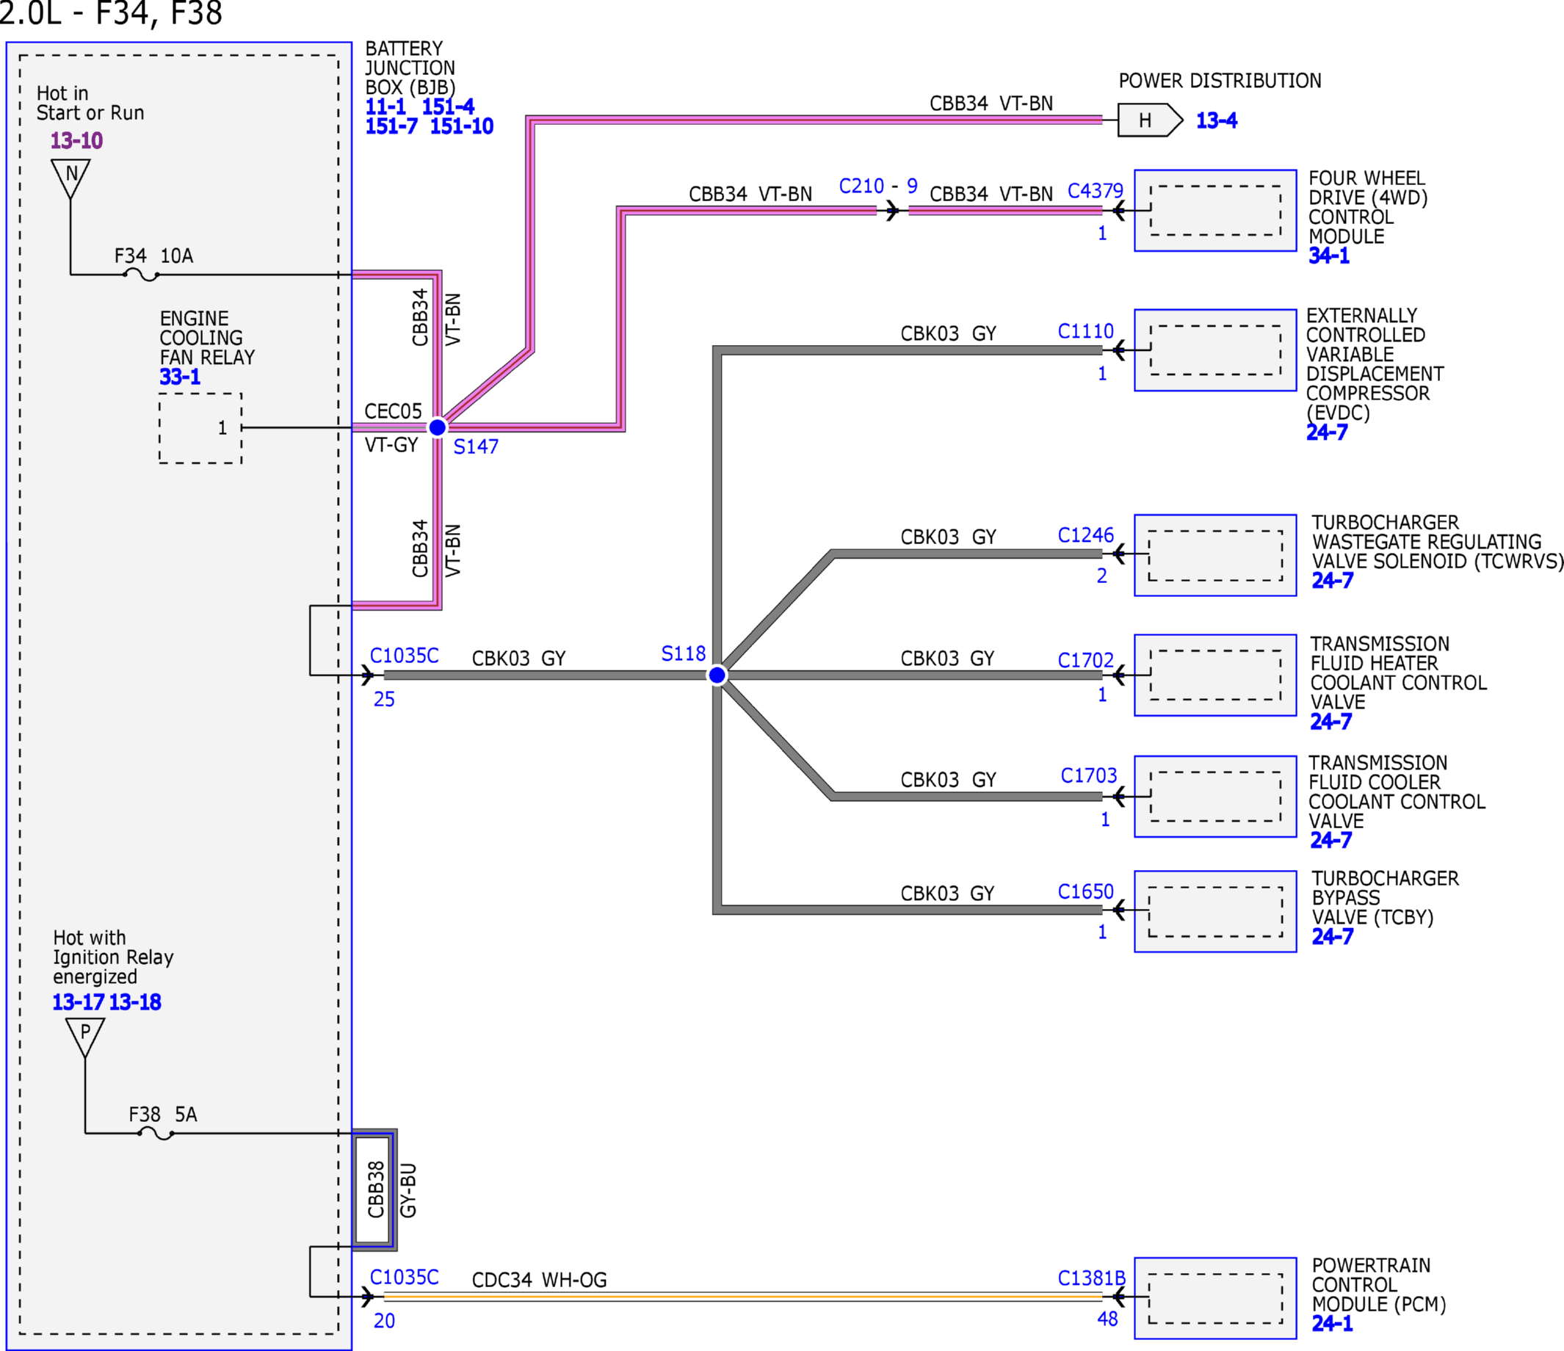Click the S118 splice node dot
1564x1351 pixels.
tap(717, 675)
